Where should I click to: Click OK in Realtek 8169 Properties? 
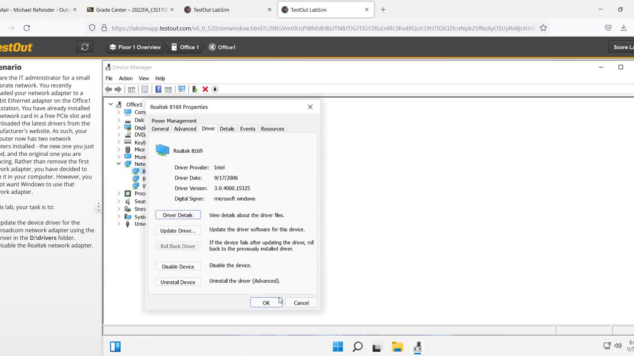coord(266,303)
